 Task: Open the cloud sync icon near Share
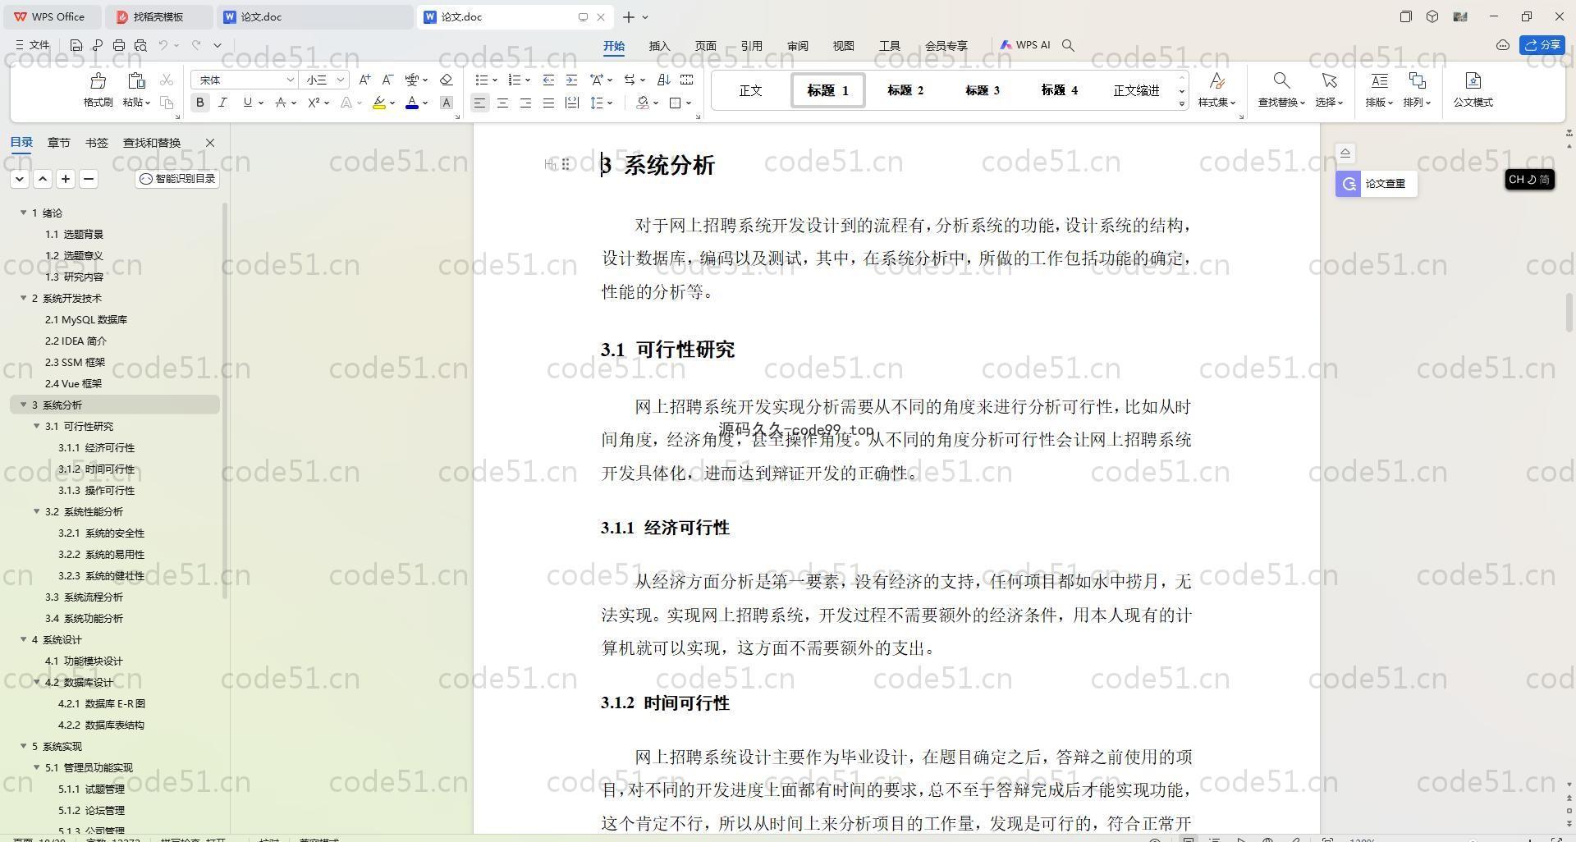coord(1503,45)
